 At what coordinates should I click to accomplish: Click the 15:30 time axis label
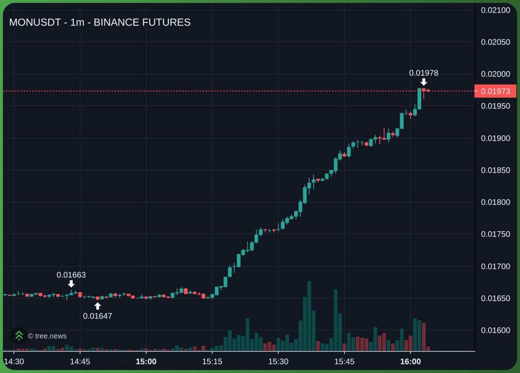(278, 362)
